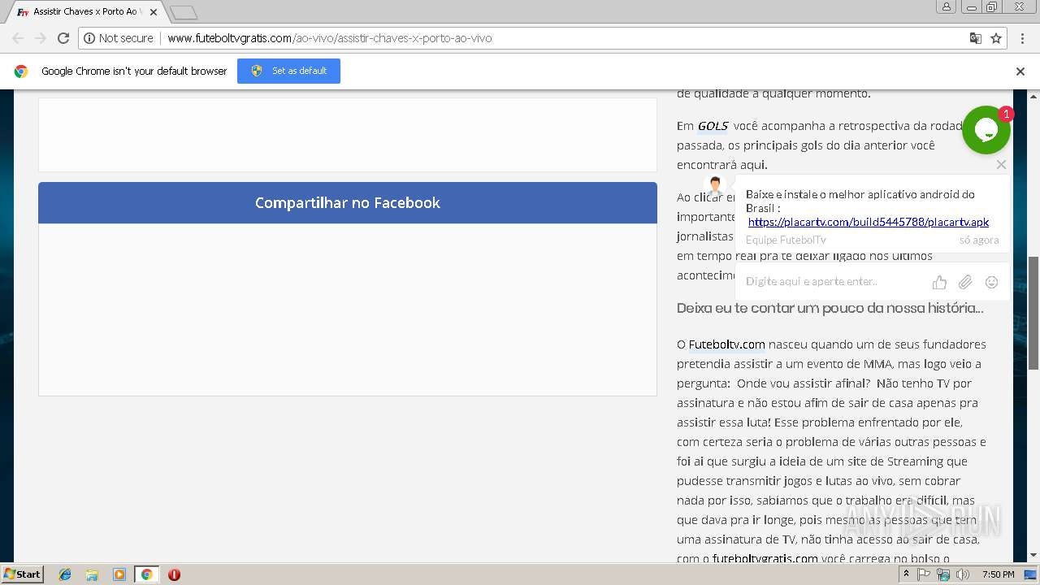Image resolution: width=1040 pixels, height=585 pixels.
Task: Click the page vertical scrollbar thumb
Action: click(x=1033, y=313)
